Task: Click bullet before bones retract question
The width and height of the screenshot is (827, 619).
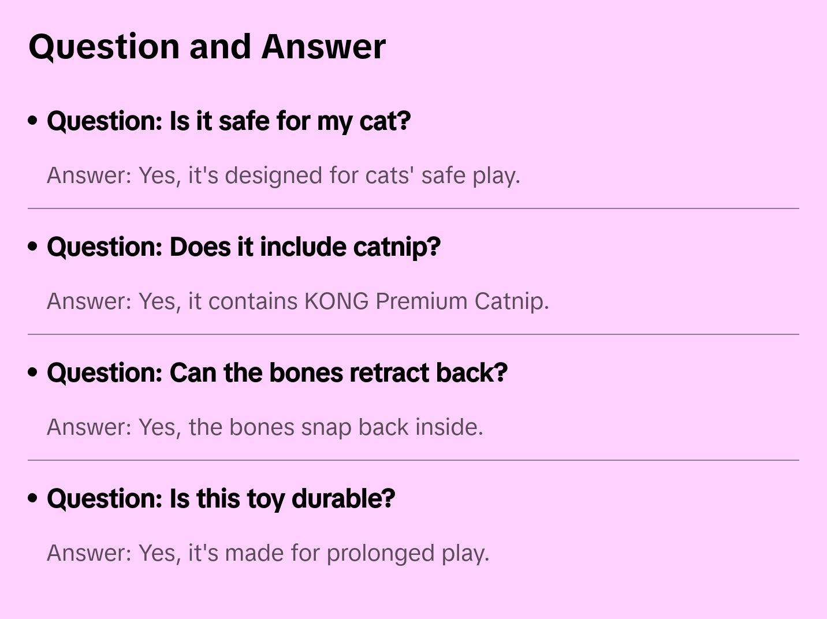Action: 33,372
